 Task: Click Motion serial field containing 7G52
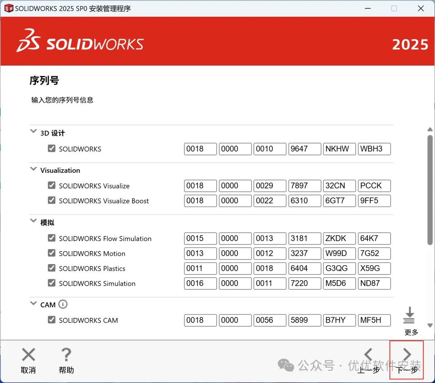click(374, 254)
